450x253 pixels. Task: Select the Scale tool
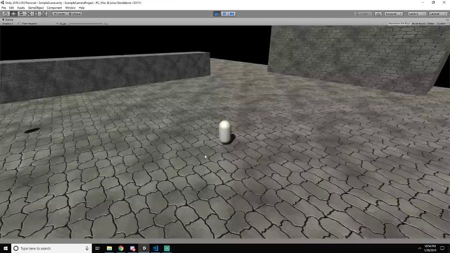[x=28, y=14]
